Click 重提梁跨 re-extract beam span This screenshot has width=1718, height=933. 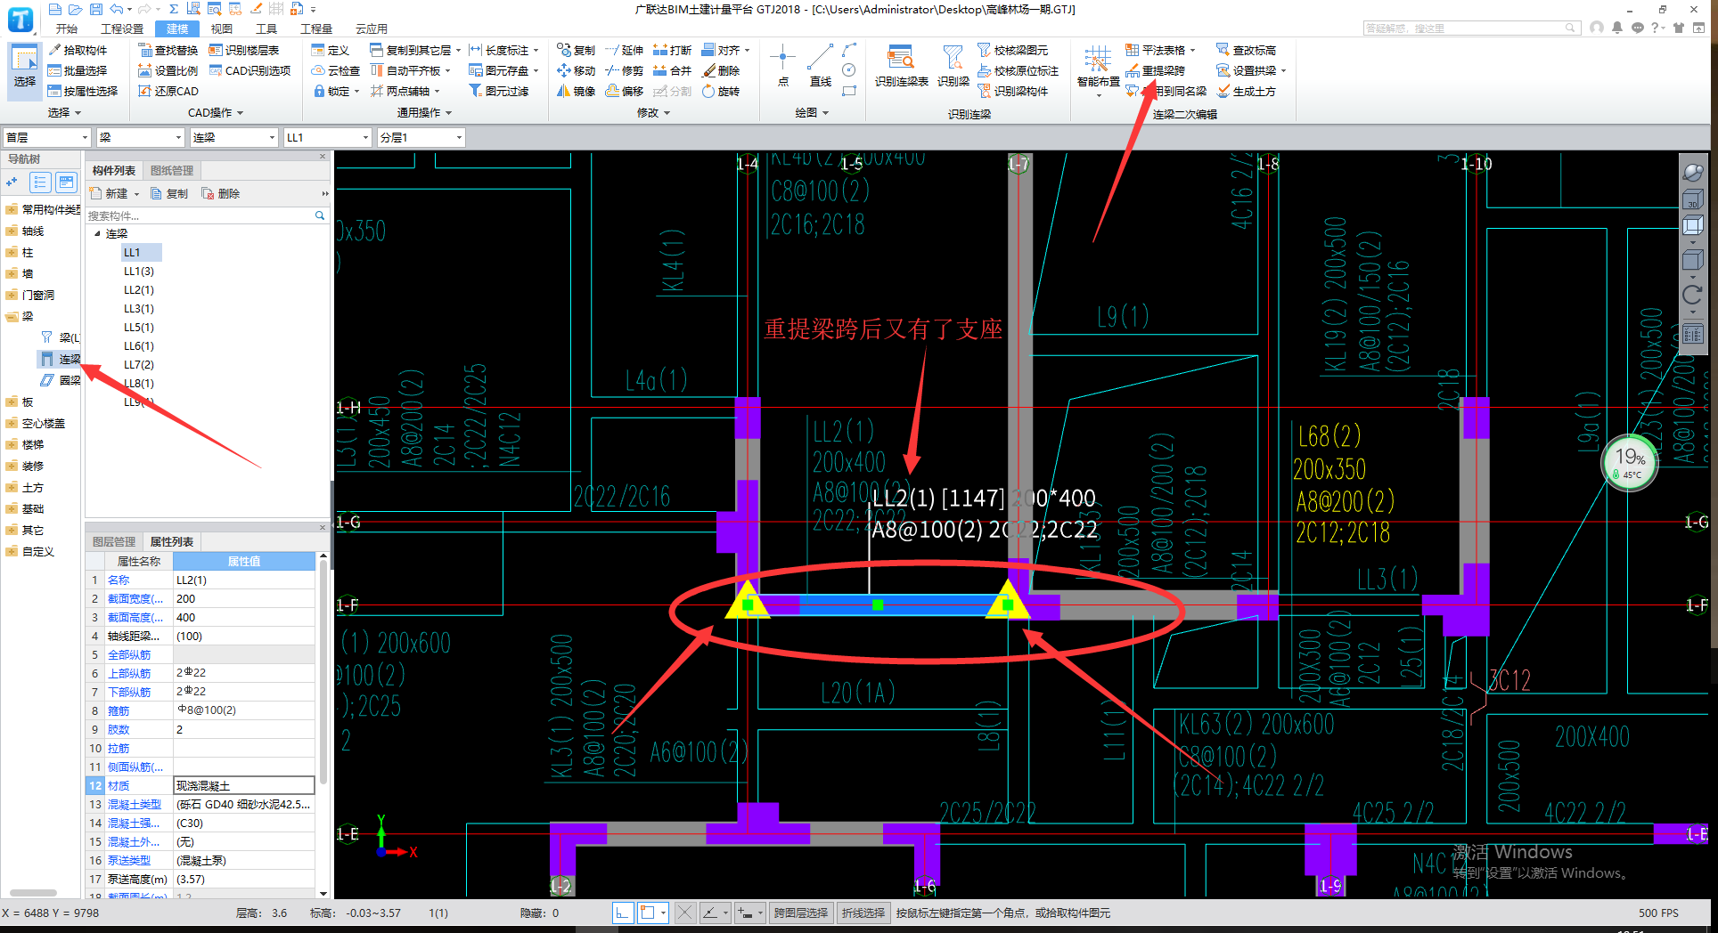point(1155,70)
